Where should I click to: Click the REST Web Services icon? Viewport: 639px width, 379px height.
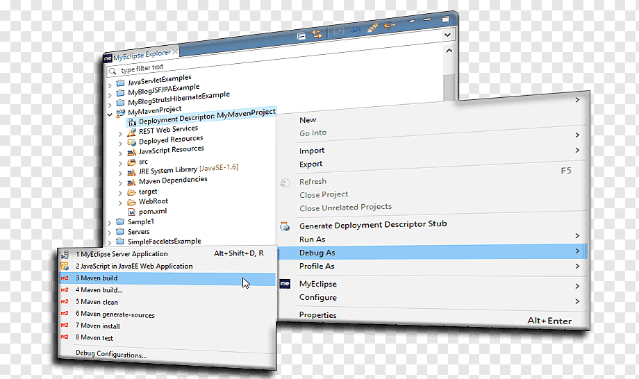tap(131, 133)
